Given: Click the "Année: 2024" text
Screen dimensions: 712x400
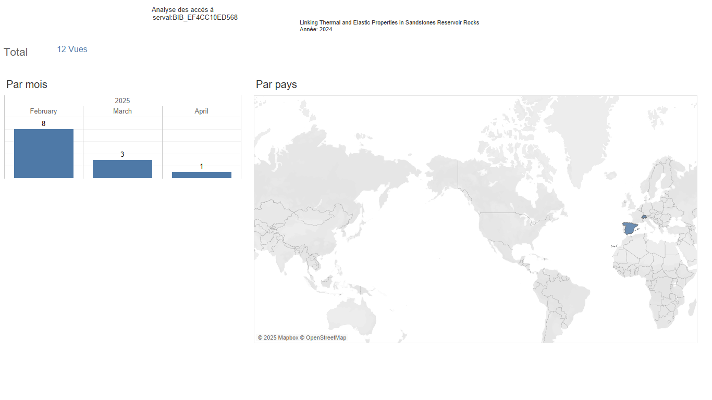Looking at the screenshot, I should (x=316, y=30).
